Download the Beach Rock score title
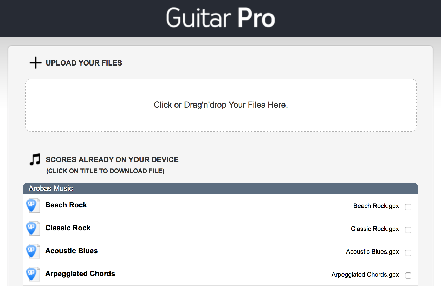The image size is (441, 286). (x=66, y=205)
